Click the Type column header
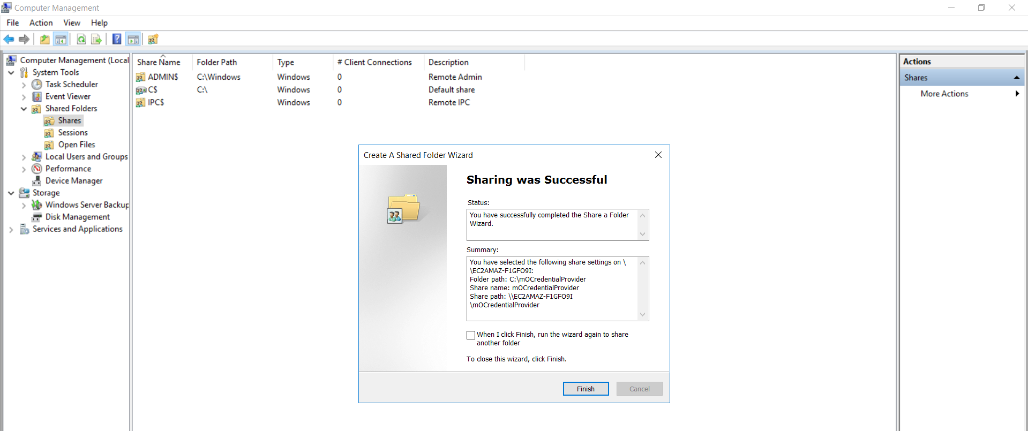 click(303, 62)
